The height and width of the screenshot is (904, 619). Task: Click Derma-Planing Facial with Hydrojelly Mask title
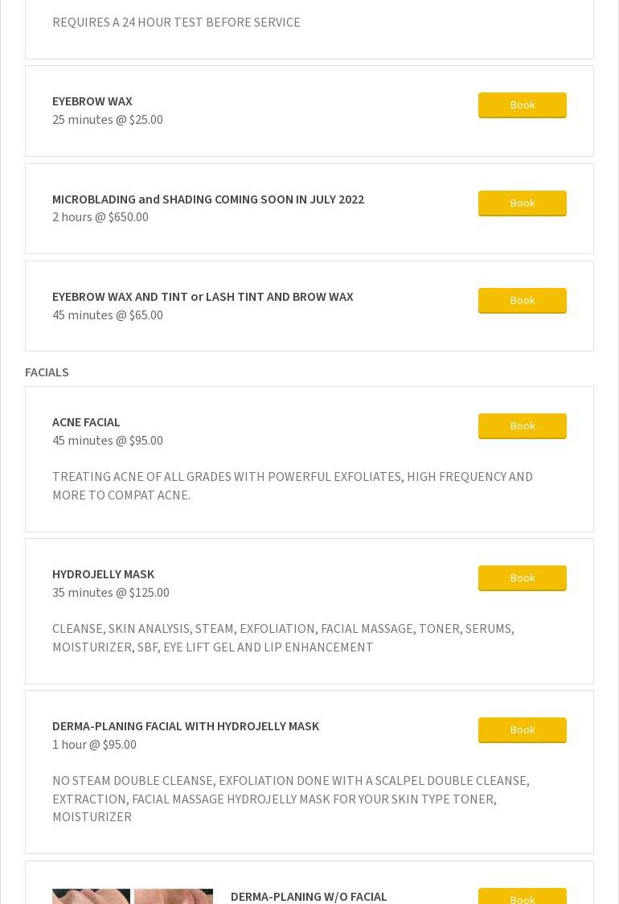[x=186, y=726]
